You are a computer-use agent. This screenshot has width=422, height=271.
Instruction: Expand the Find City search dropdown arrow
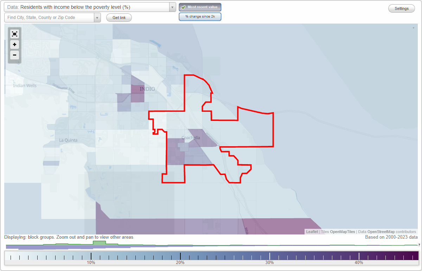(97, 17)
